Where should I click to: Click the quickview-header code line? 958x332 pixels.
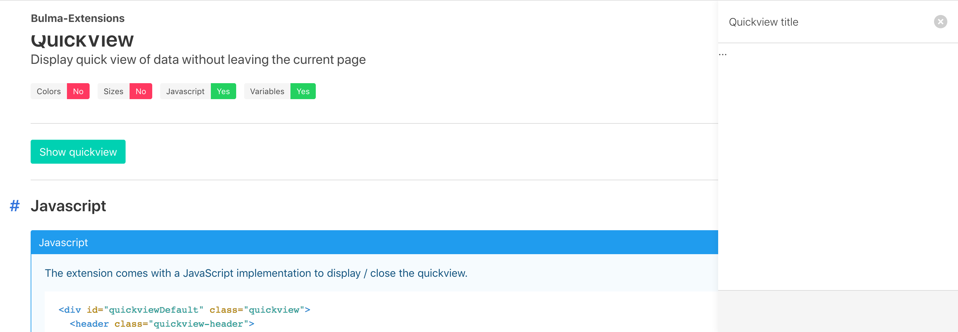(162, 324)
